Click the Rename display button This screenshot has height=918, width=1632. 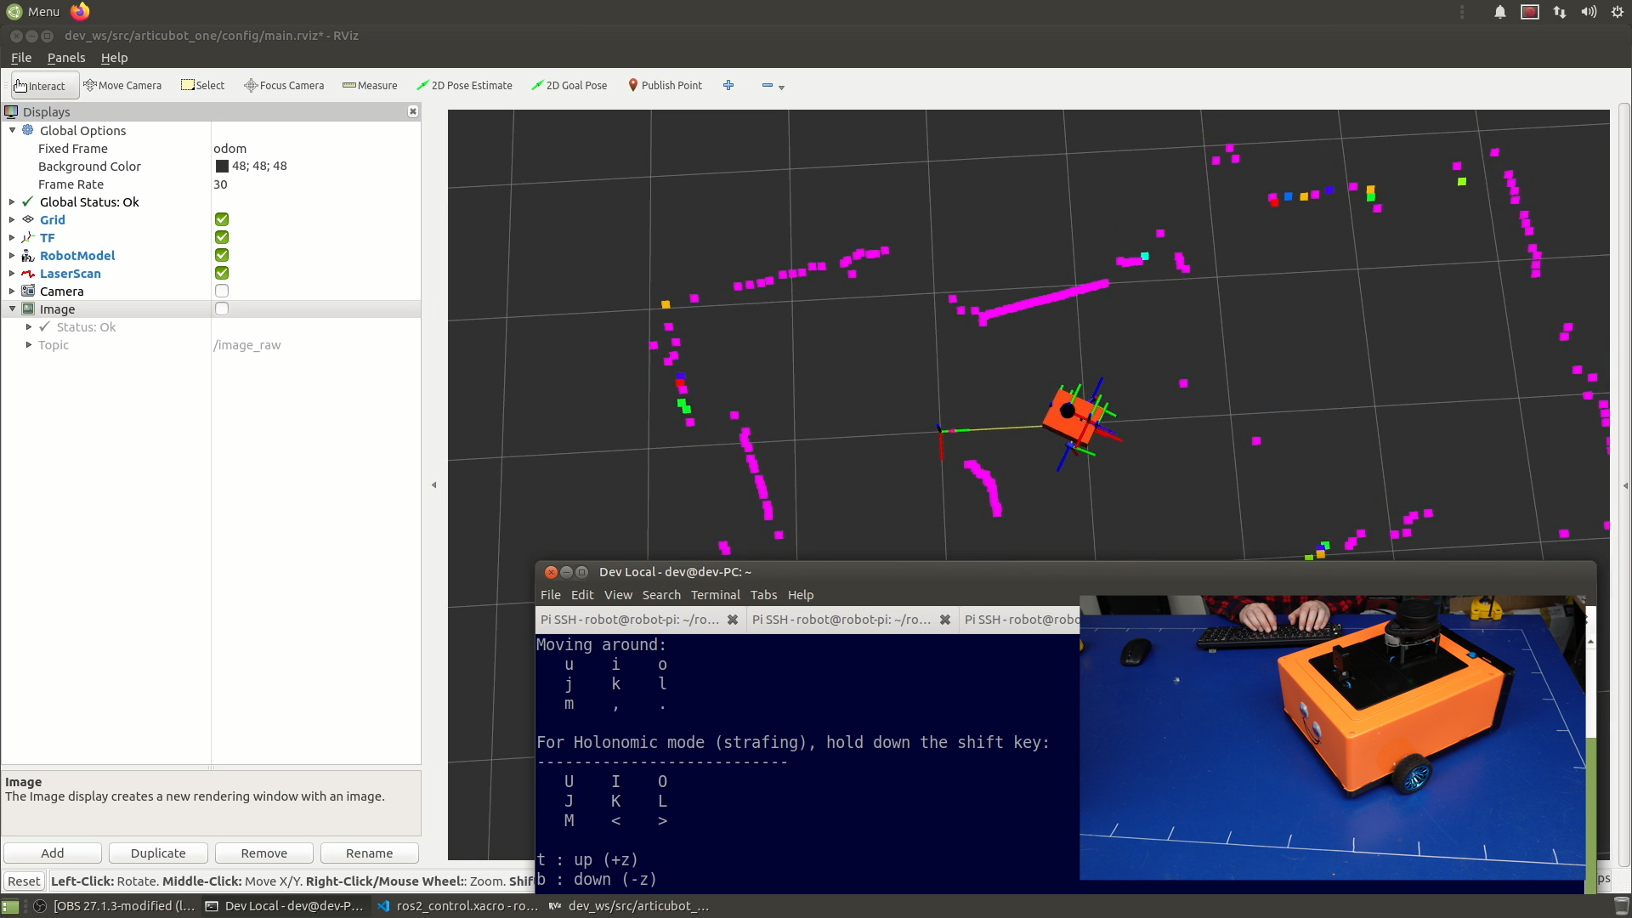tap(370, 853)
